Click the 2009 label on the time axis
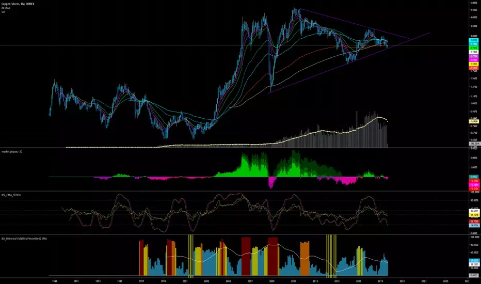The image size is (481, 284). point(272,281)
